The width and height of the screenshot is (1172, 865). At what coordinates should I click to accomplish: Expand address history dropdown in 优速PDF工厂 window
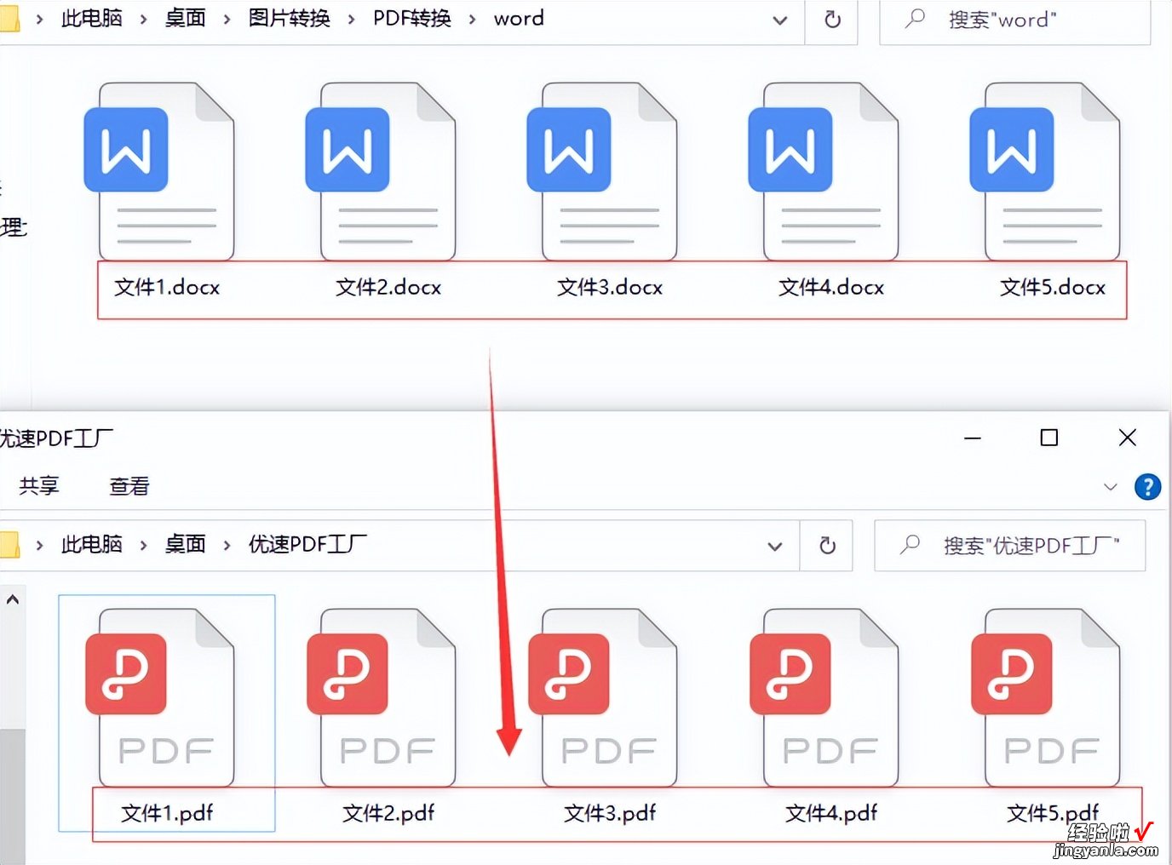coord(774,546)
